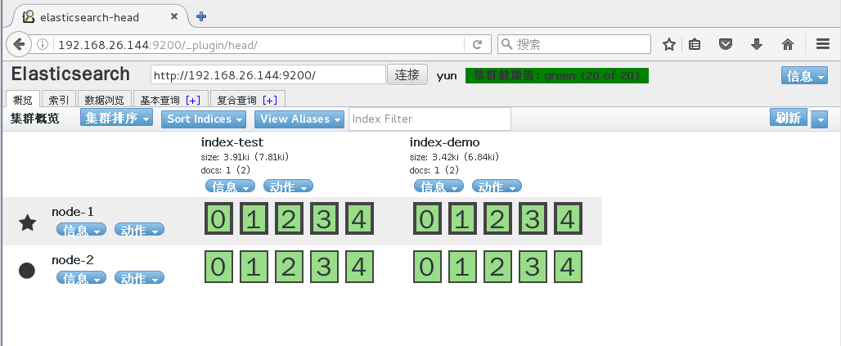This screenshot has width=841, height=346.
Task: Click the node-1 name label
Action: (x=73, y=212)
